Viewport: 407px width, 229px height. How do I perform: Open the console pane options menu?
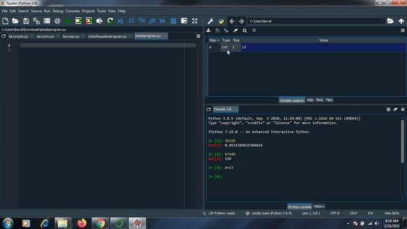403,109
